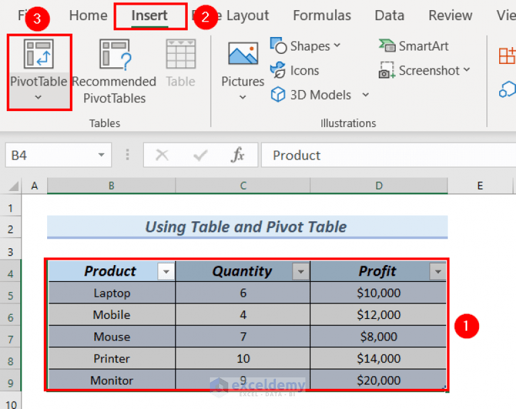516x409 pixels.
Task: Open the Review tab
Action: pyautogui.click(x=450, y=15)
